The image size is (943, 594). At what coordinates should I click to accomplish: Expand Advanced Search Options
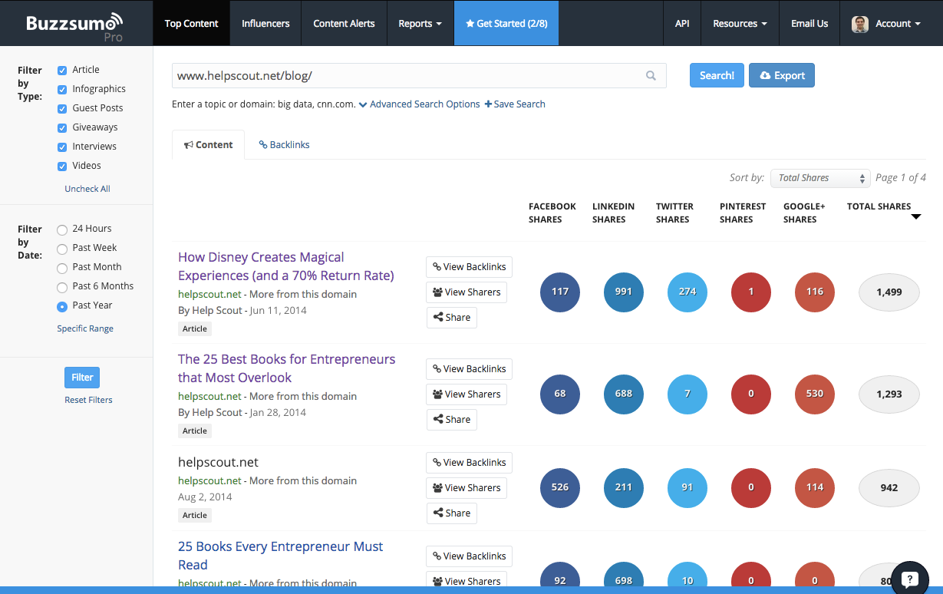(419, 104)
